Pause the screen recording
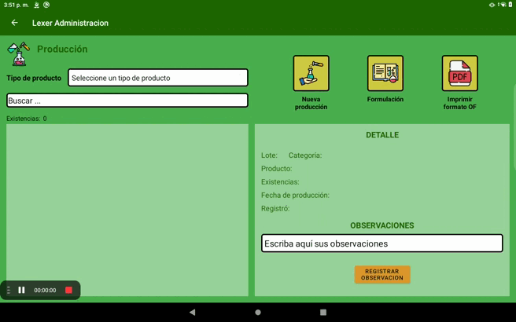The height and width of the screenshot is (322, 516). [x=22, y=290]
